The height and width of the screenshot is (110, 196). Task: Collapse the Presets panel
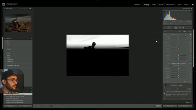(4, 38)
